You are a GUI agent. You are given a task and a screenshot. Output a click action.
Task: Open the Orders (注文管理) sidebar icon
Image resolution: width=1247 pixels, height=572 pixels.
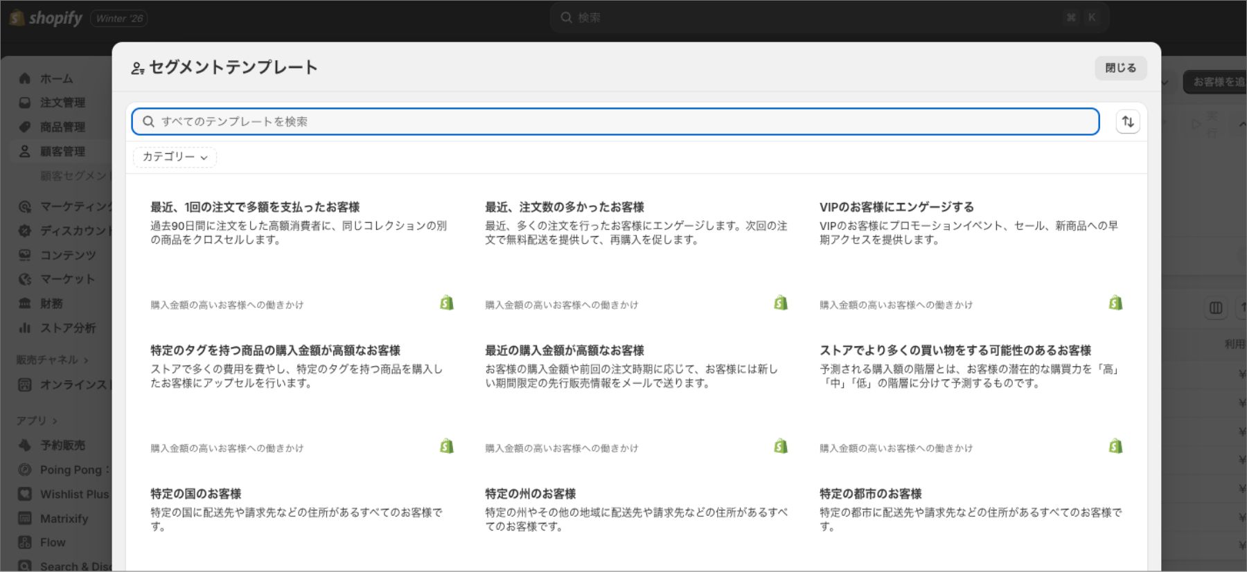pyautogui.click(x=25, y=102)
